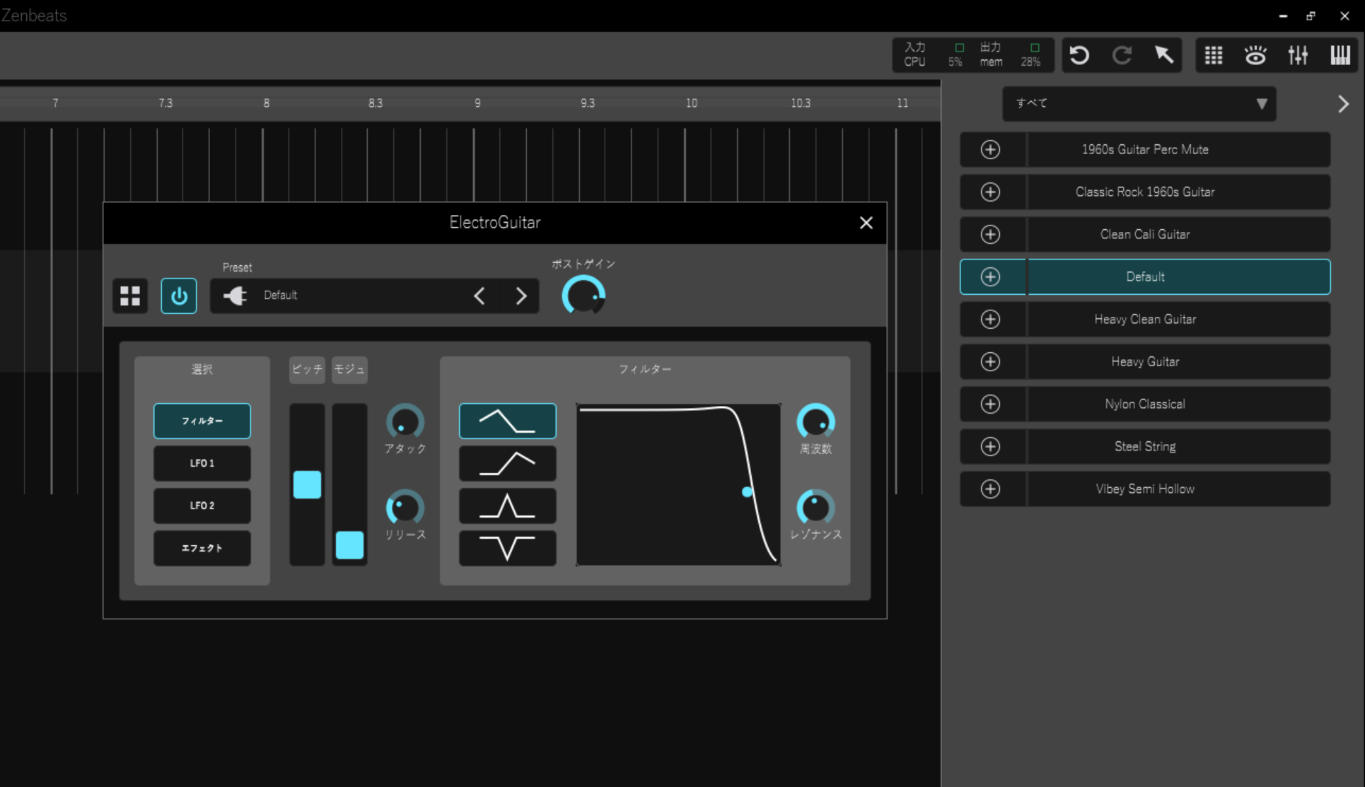
Task: Click timeline ruler at bar 9
Action: (477, 103)
